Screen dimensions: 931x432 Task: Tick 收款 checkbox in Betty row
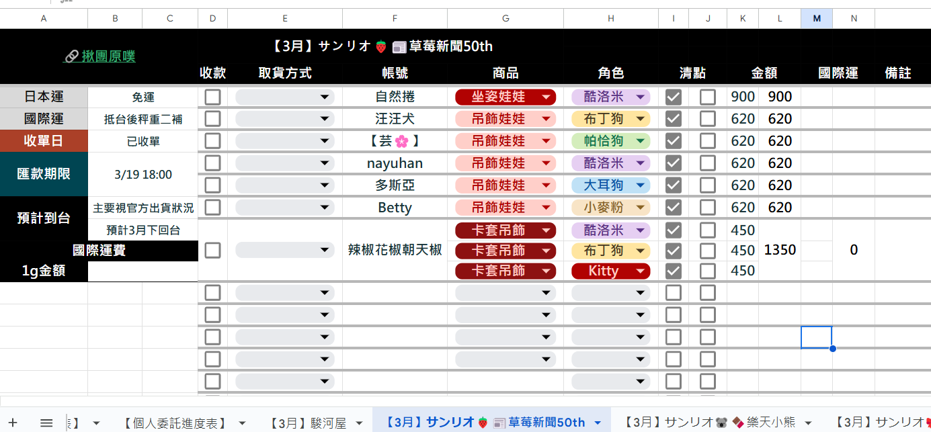pyautogui.click(x=212, y=207)
